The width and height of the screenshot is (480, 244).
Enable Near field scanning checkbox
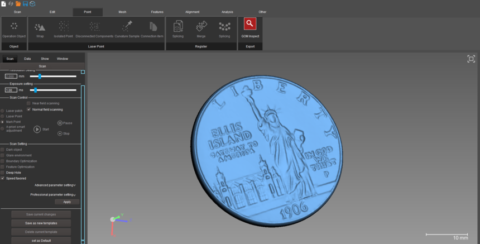click(x=29, y=103)
